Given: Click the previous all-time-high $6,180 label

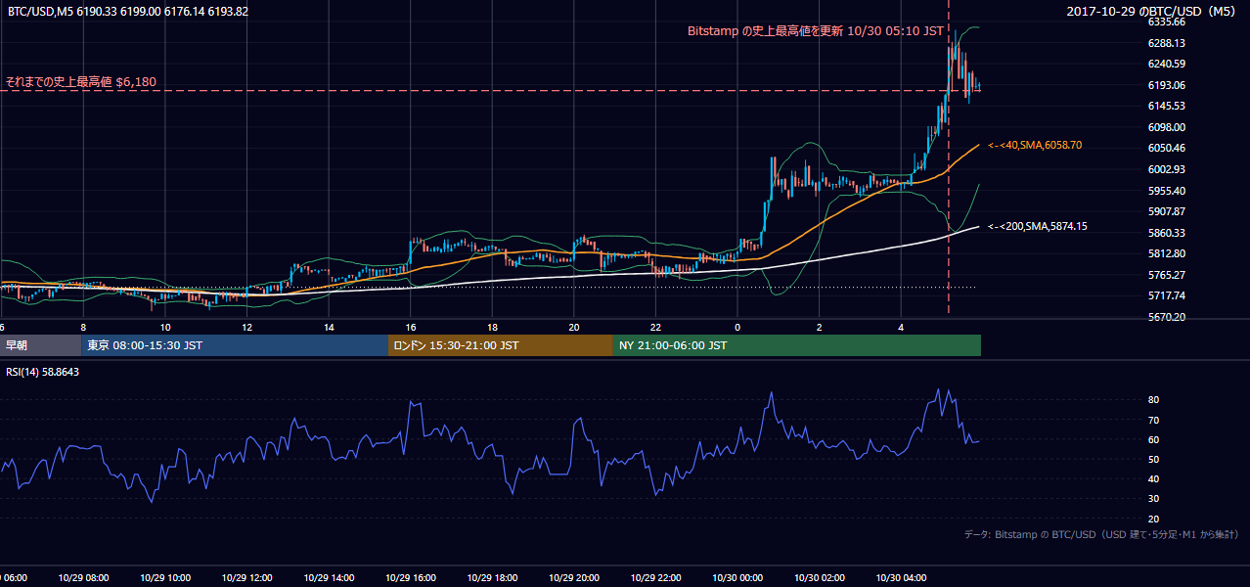Looking at the screenshot, I should point(80,82).
